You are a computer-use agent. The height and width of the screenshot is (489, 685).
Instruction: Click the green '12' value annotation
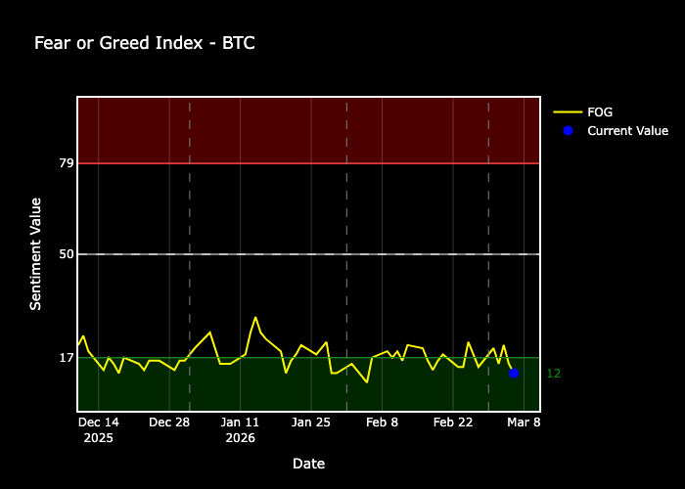[x=554, y=374]
